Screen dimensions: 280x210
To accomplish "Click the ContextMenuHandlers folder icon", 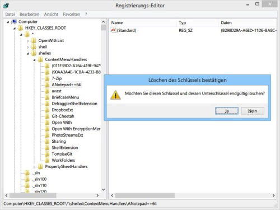I will pos(40,59).
